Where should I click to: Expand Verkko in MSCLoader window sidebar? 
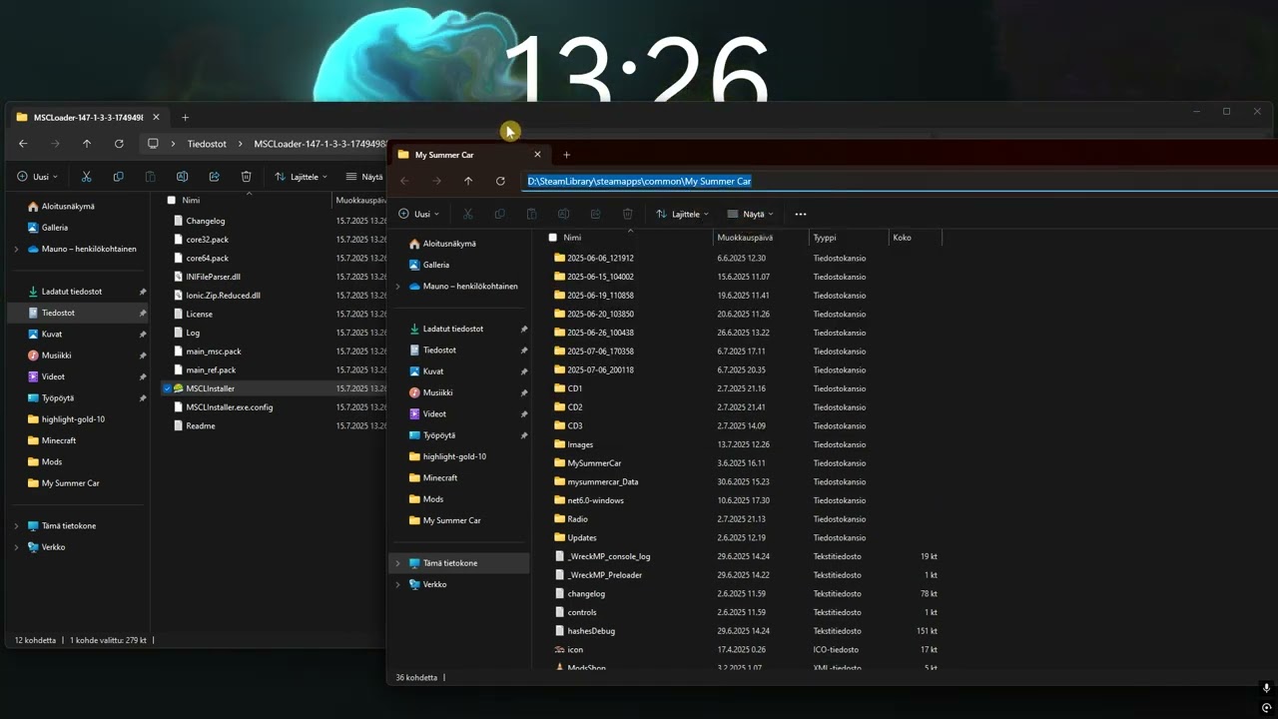click(x=16, y=547)
